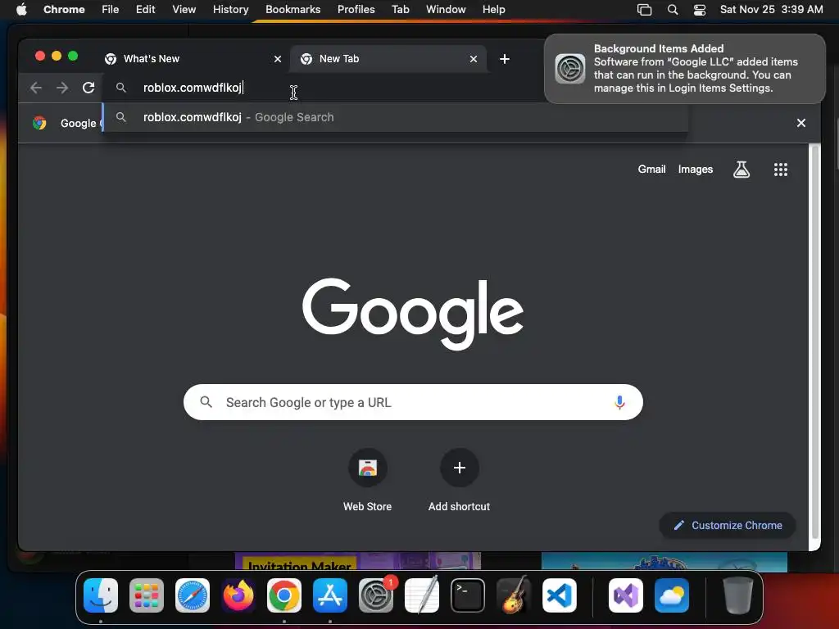
Task: Open the Profiles menu
Action: (356, 10)
